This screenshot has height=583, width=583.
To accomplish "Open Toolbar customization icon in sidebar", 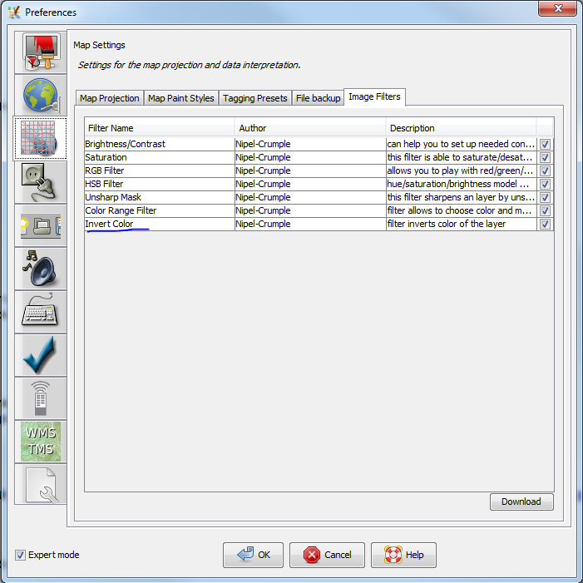I will 41,225.
